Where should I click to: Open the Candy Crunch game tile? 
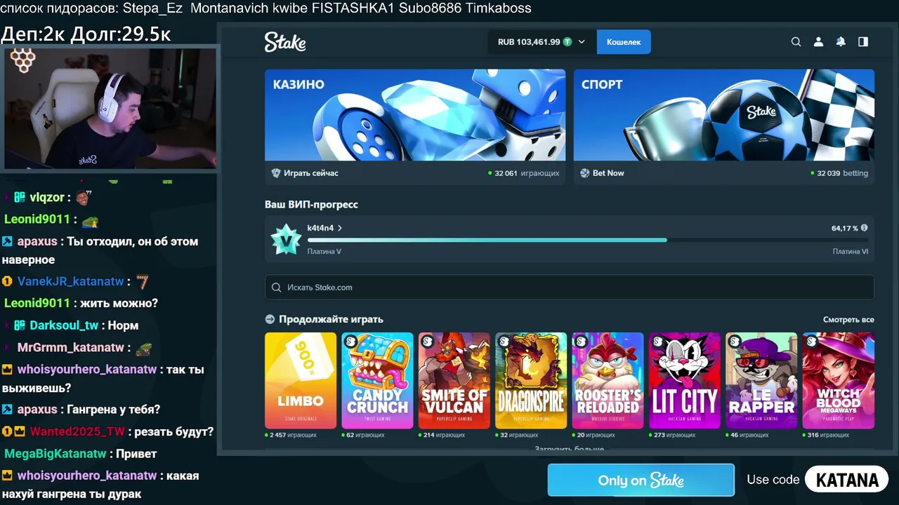(377, 380)
